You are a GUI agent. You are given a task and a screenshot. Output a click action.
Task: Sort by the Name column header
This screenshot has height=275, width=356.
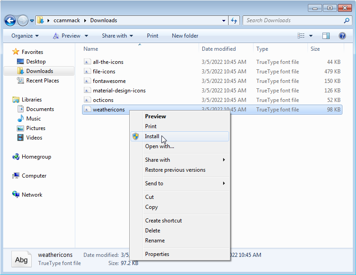pos(91,49)
